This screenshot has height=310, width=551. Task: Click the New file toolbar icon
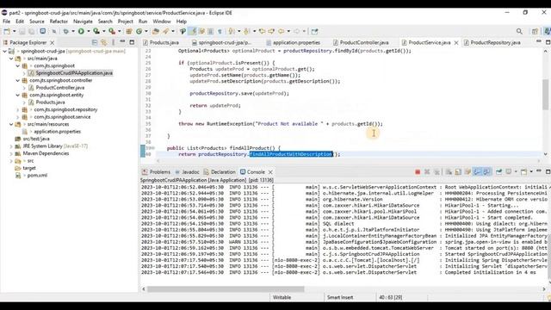pos(7,31)
